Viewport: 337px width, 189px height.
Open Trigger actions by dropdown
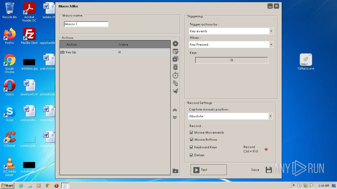[231, 31]
